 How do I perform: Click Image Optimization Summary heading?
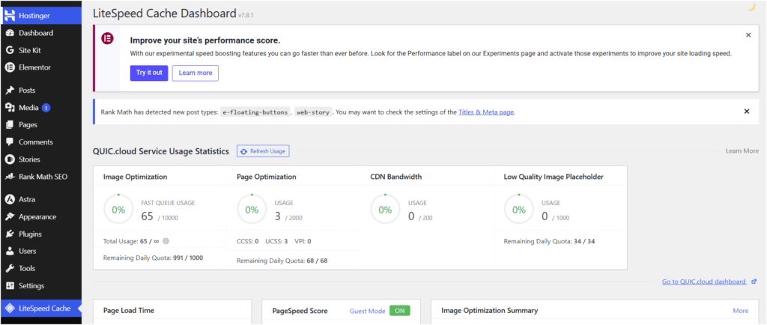490,311
